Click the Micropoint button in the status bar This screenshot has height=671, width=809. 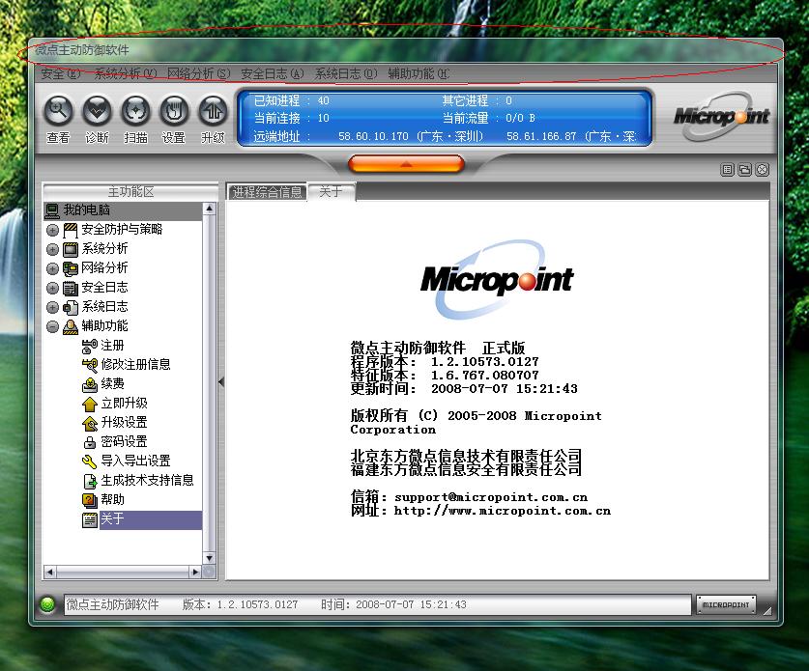pos(726,604)
